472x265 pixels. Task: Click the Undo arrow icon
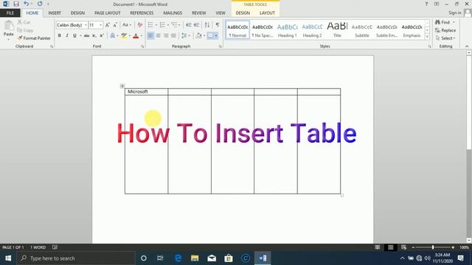pos(27,4)
